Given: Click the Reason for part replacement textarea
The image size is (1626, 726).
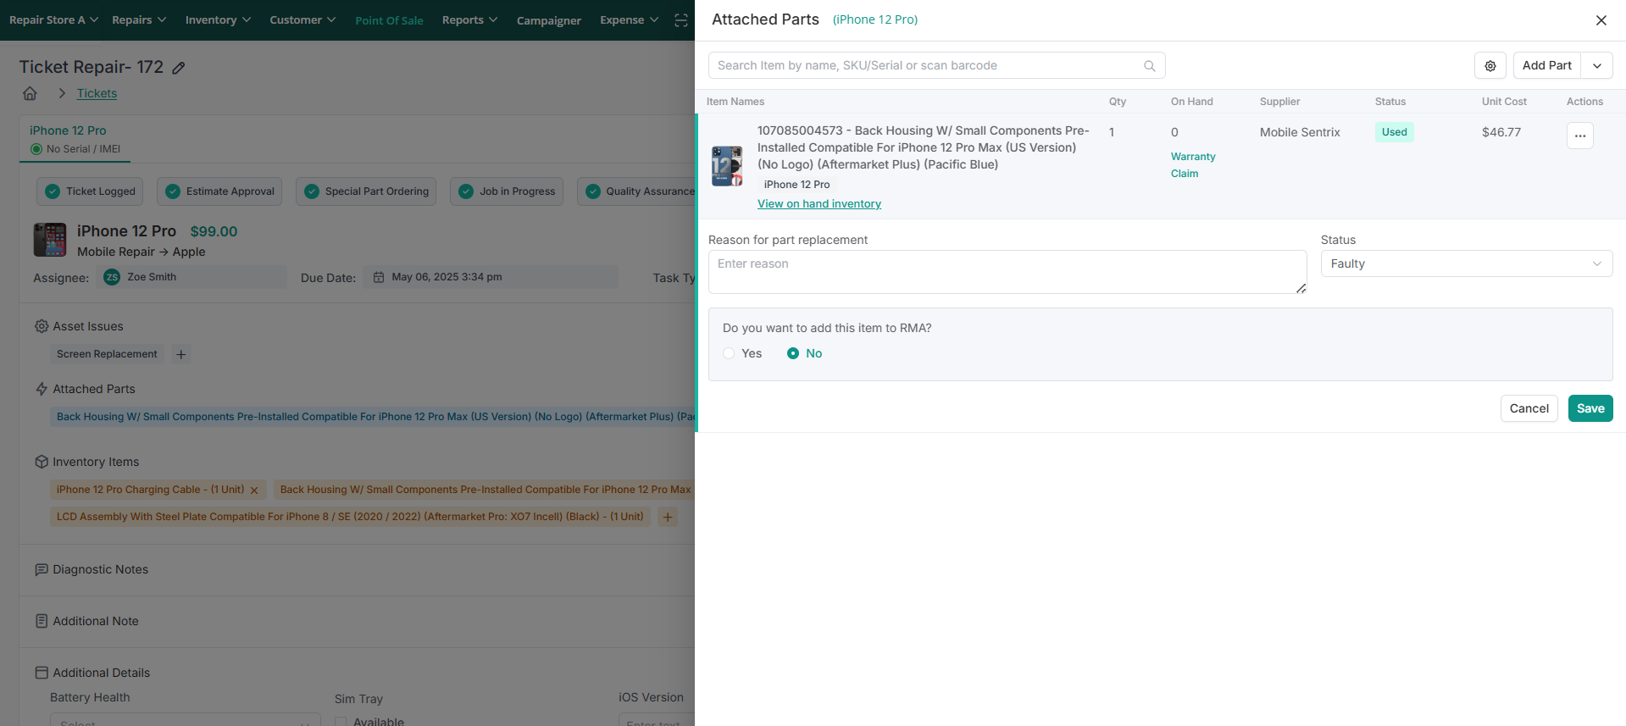Looking at the screenshot, I should pyautogui.click(x=1007, y=272).
